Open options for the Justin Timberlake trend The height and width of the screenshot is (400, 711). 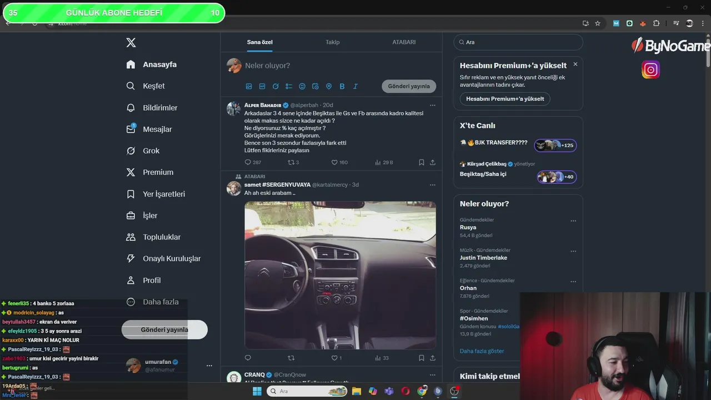[x=573, y=251]
